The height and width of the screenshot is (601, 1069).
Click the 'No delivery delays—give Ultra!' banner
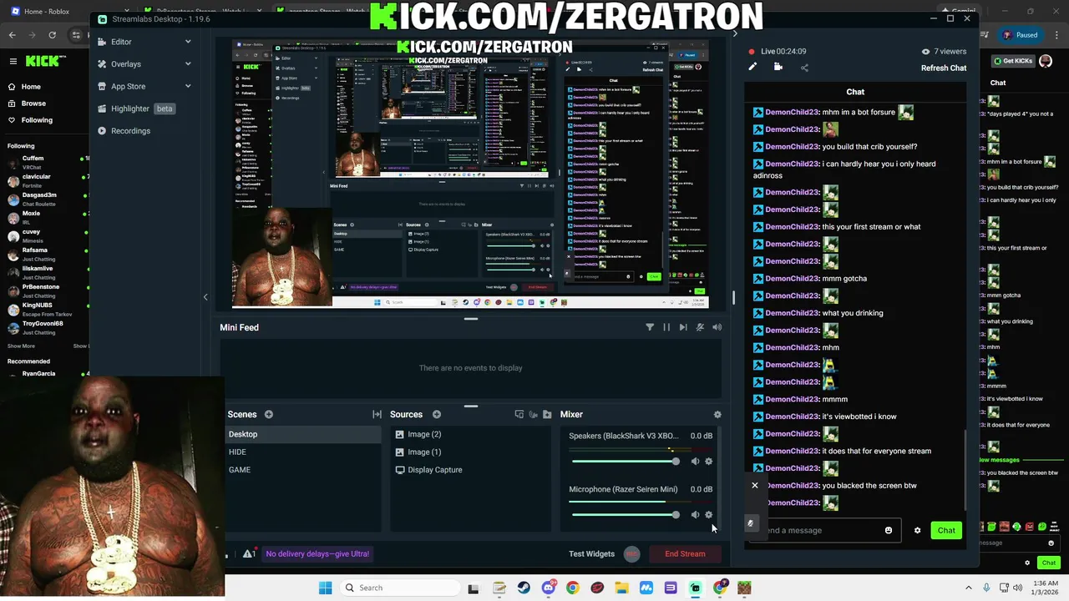pos(317,553)
